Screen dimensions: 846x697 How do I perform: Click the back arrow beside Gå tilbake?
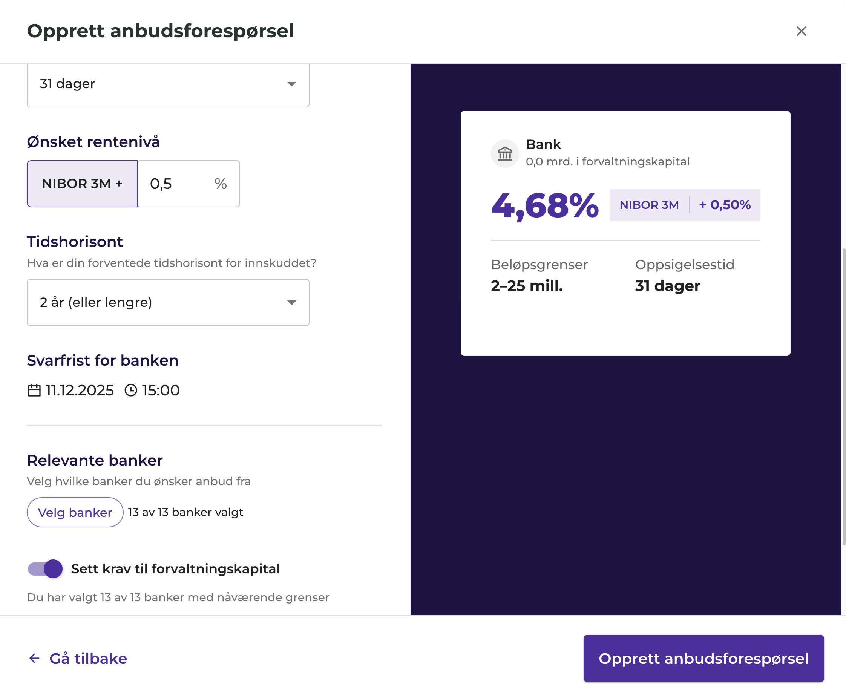(34, 658)
